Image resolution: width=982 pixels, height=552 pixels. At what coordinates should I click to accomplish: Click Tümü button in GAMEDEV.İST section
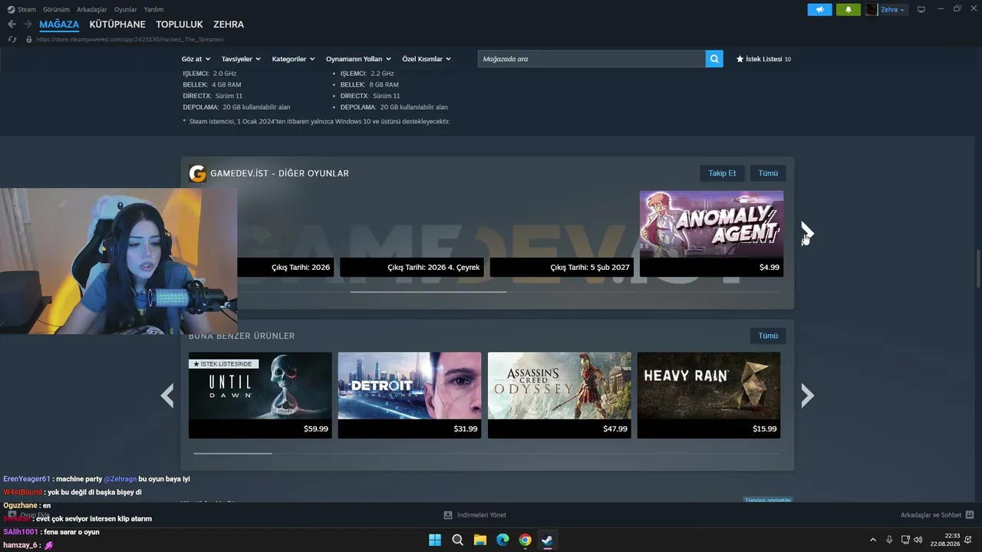[x=768, y=173]
